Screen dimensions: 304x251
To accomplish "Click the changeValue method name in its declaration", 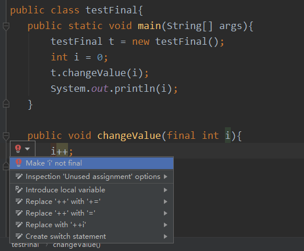I will 129,135.
